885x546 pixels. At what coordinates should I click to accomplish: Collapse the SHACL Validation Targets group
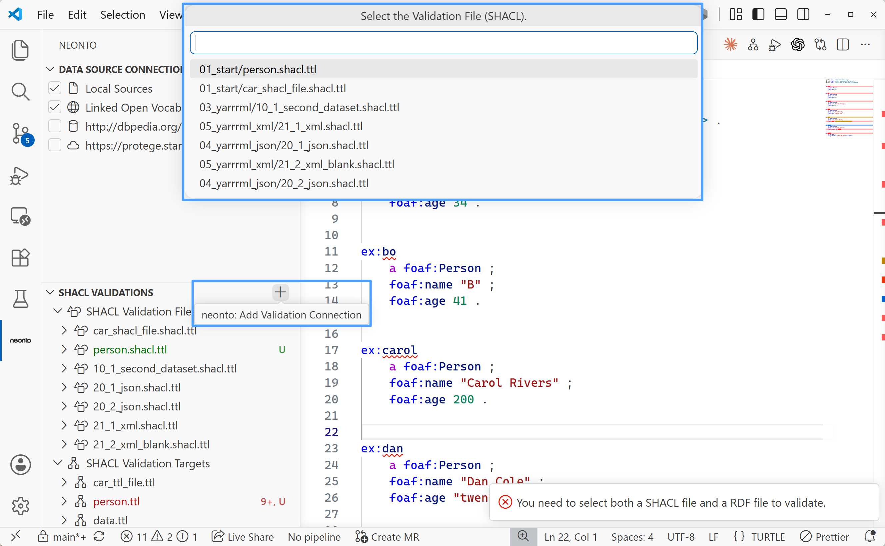(x=57, y=463)
